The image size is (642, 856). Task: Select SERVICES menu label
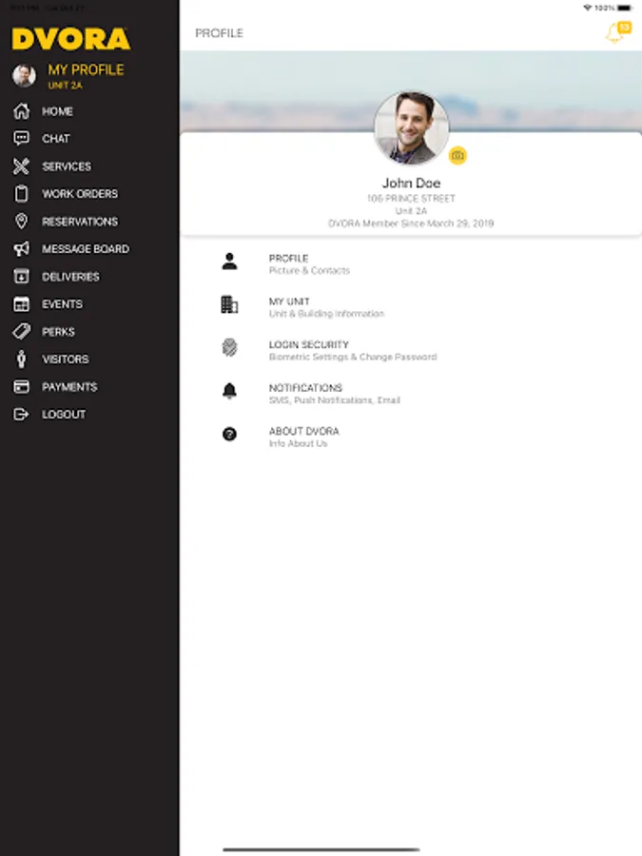tap(67, 166)
